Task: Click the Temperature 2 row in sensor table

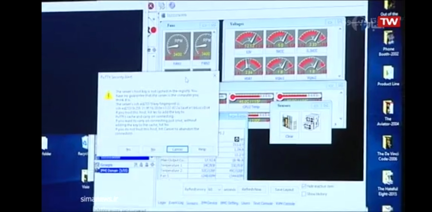Action: pyautogui.click(x=202, y=170)
